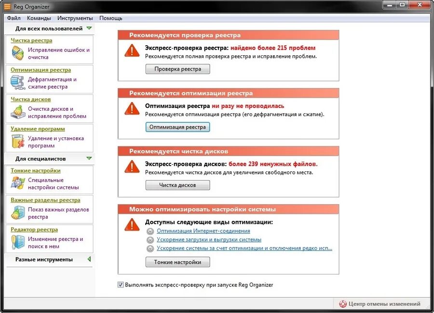Click the Для всех пользователей section title
Viewport: 434px width, 313px height.
[49, 28]
